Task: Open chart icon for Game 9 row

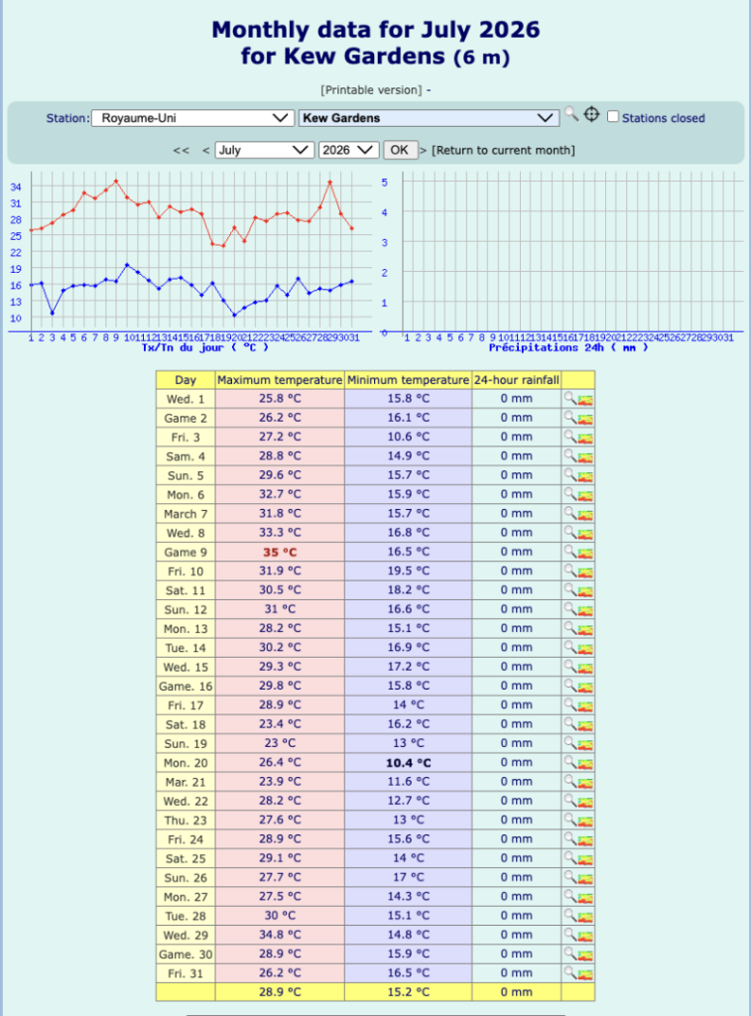Action: pos(585,553)
